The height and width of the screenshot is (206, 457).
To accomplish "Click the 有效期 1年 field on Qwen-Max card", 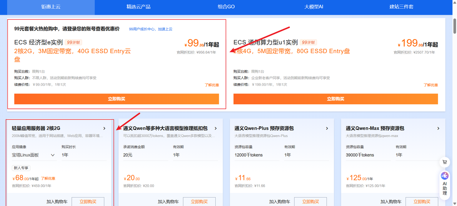I will pos(418,155).
